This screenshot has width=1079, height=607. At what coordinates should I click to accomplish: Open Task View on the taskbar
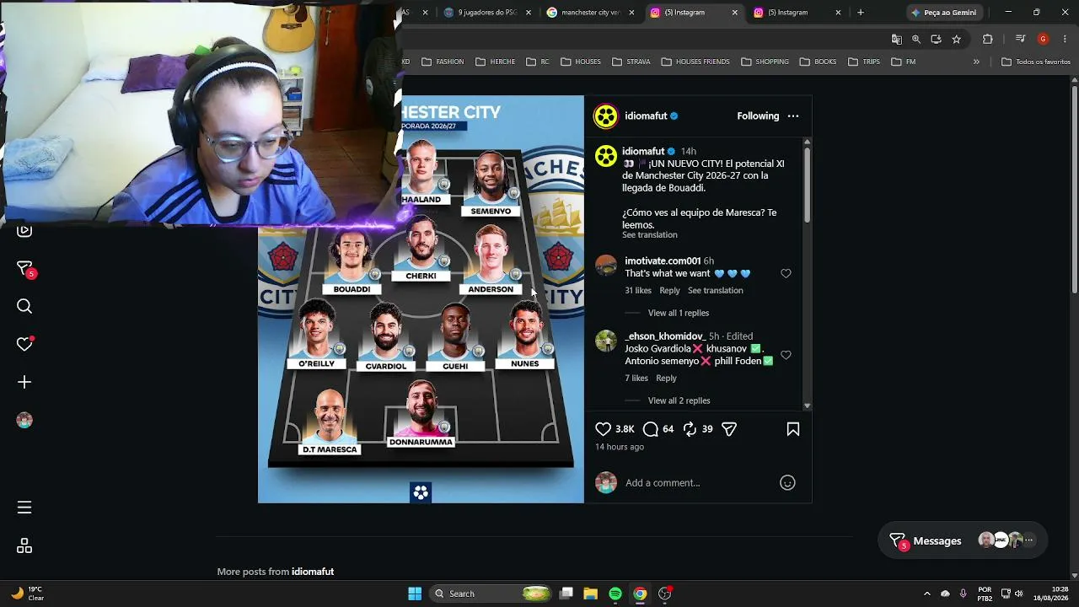(566, 594)
